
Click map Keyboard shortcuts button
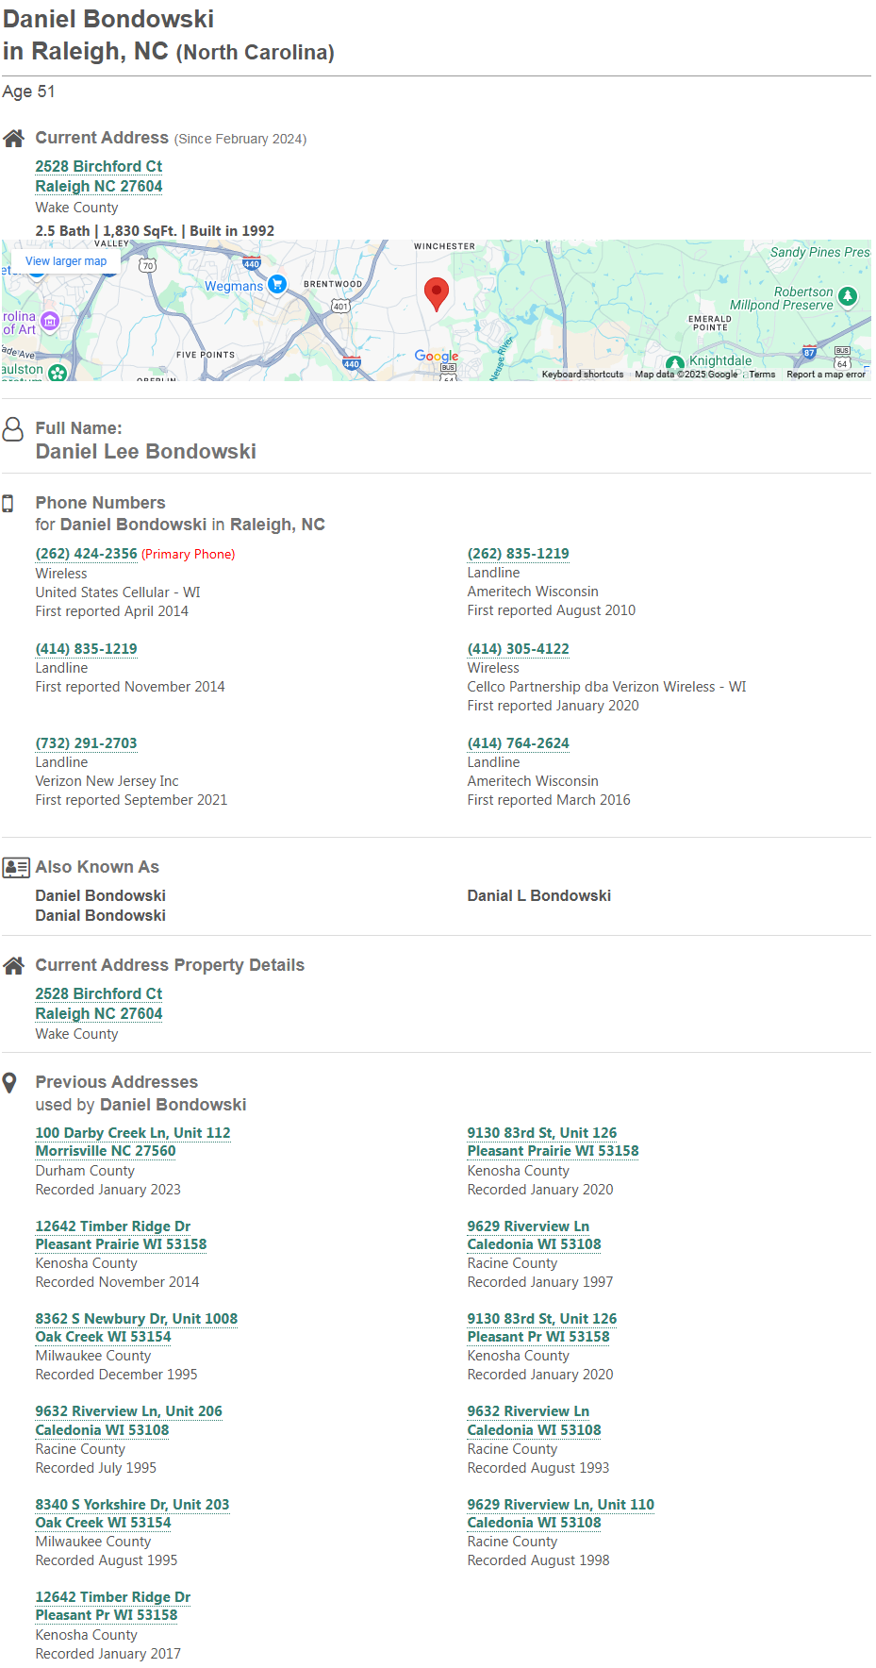pos(583,375)
